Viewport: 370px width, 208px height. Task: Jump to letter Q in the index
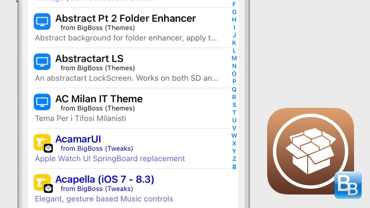tap(234, 90)
